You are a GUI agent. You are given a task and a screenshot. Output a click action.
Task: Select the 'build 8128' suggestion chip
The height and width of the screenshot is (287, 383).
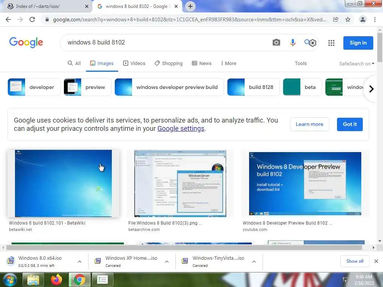pos(253,87)
